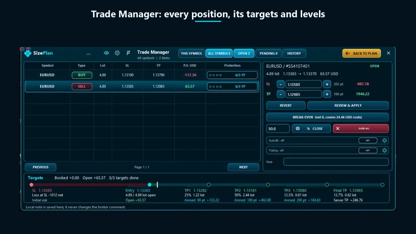The image size is (416, 234).
Task: Select the EURUSD BUY position row symbol
Action: pyautogui.click(x=47, y=75)
